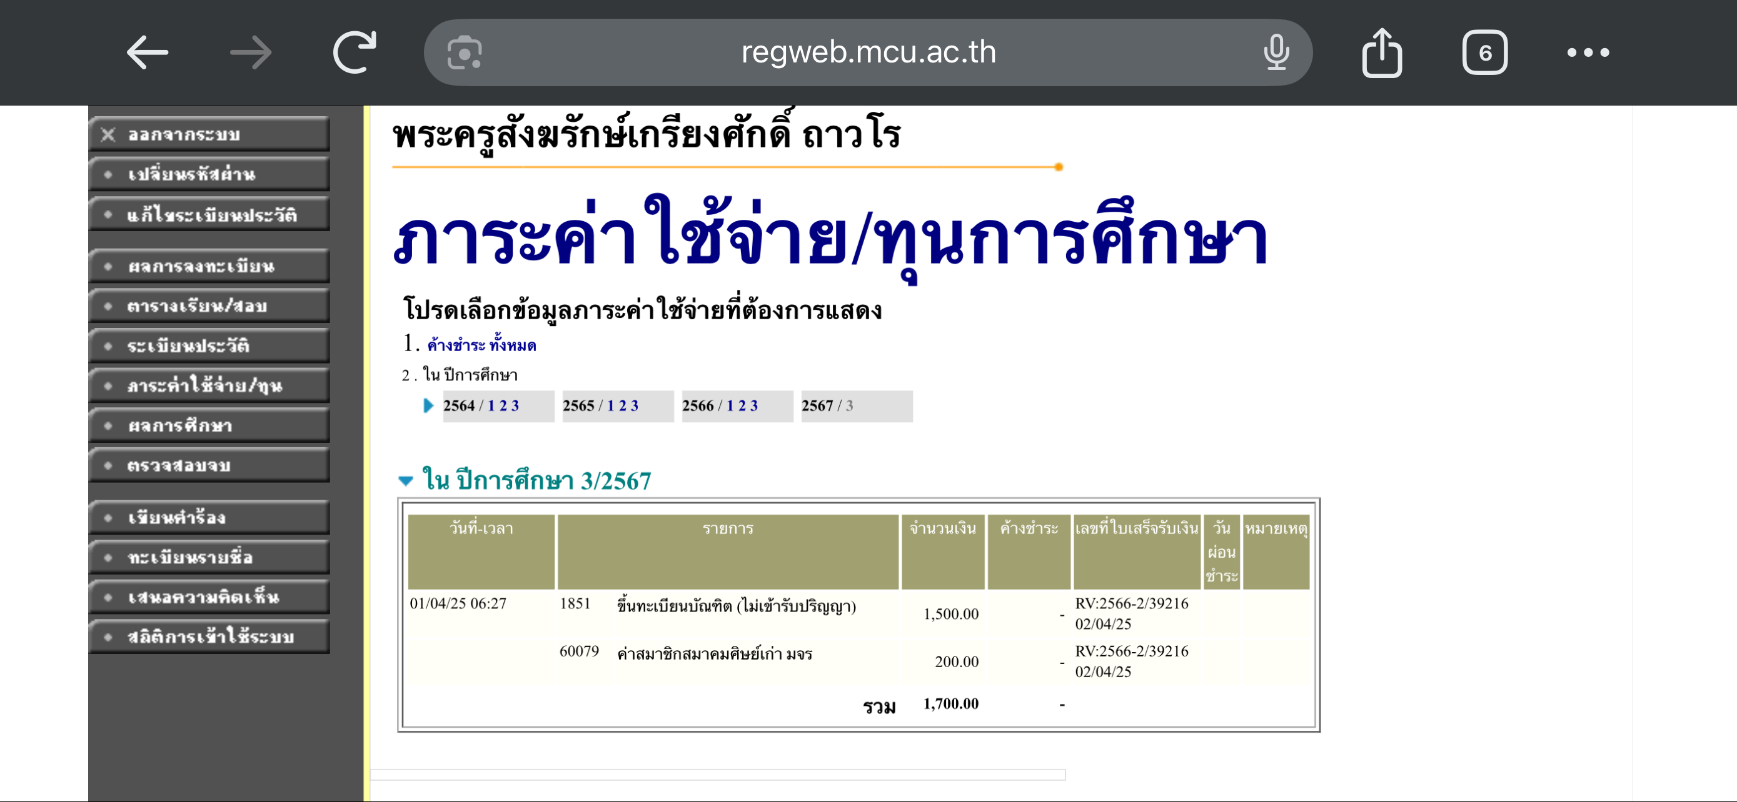The height and width of the screenshot is (802, 1737).
Task: Select semester 1 of year 2566
Action: point(730,405)
